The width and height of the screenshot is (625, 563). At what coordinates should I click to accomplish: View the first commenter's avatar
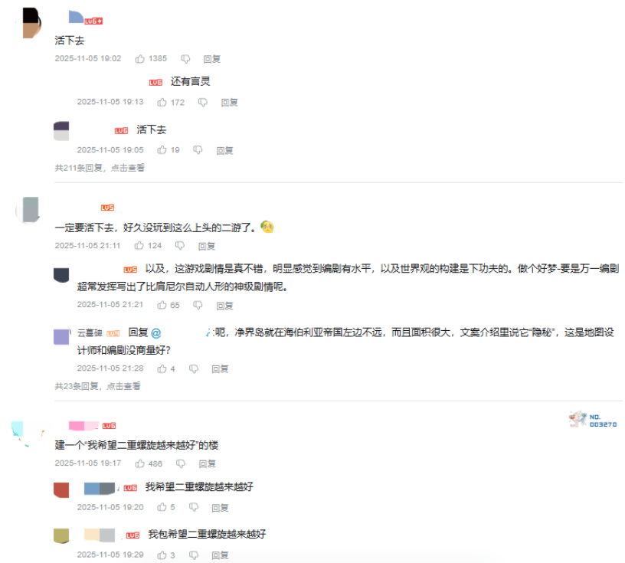[x=29, y=23]
